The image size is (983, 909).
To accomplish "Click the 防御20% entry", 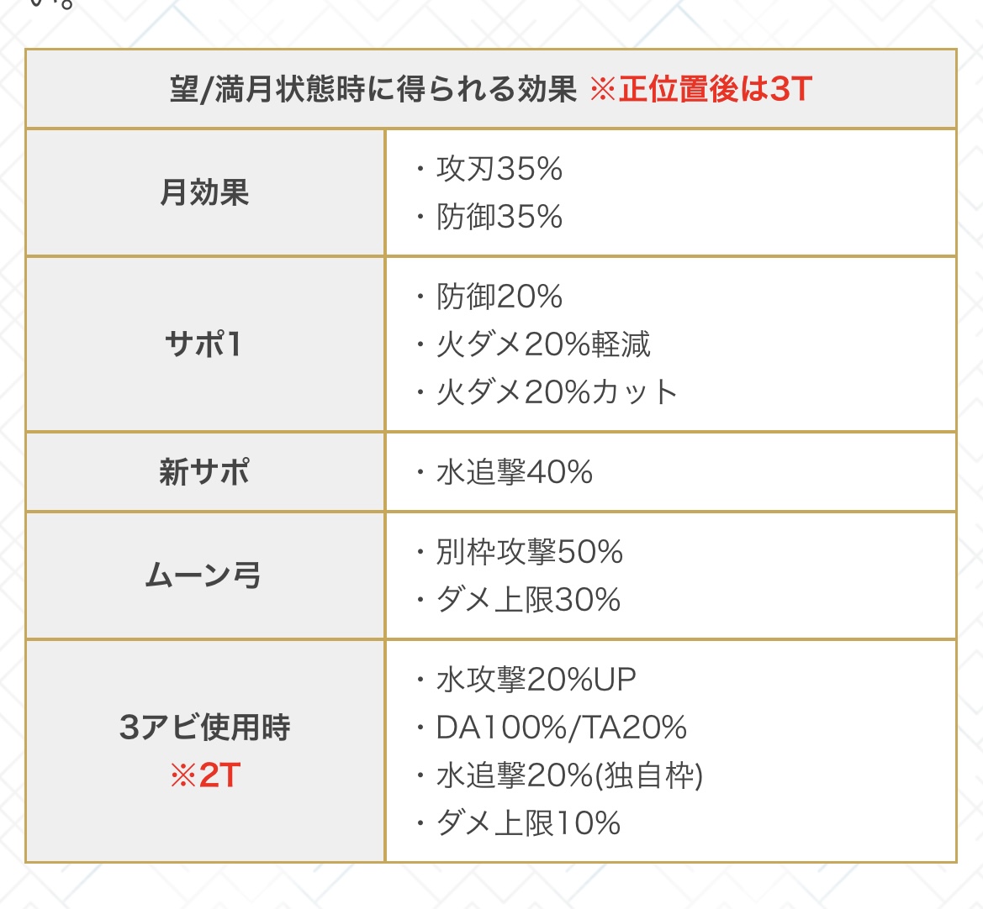I will [x=499, y=297].
